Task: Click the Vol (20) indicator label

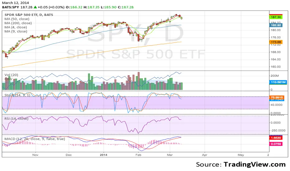Action: point(11,75)
